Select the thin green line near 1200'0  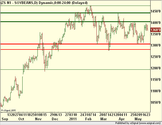pyautogui.click(x=75, y=69)
